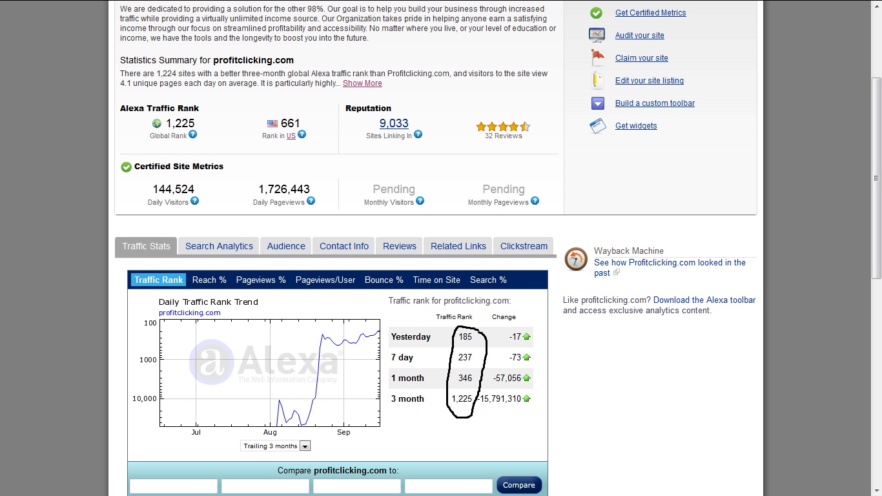Click green up arrow in 1 month row
This screenshot has width=882, height=496.
(x=527, y=378)
